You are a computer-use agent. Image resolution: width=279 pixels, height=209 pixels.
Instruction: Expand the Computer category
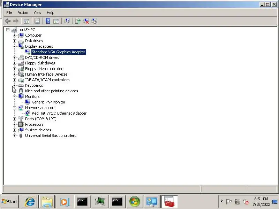14,35
